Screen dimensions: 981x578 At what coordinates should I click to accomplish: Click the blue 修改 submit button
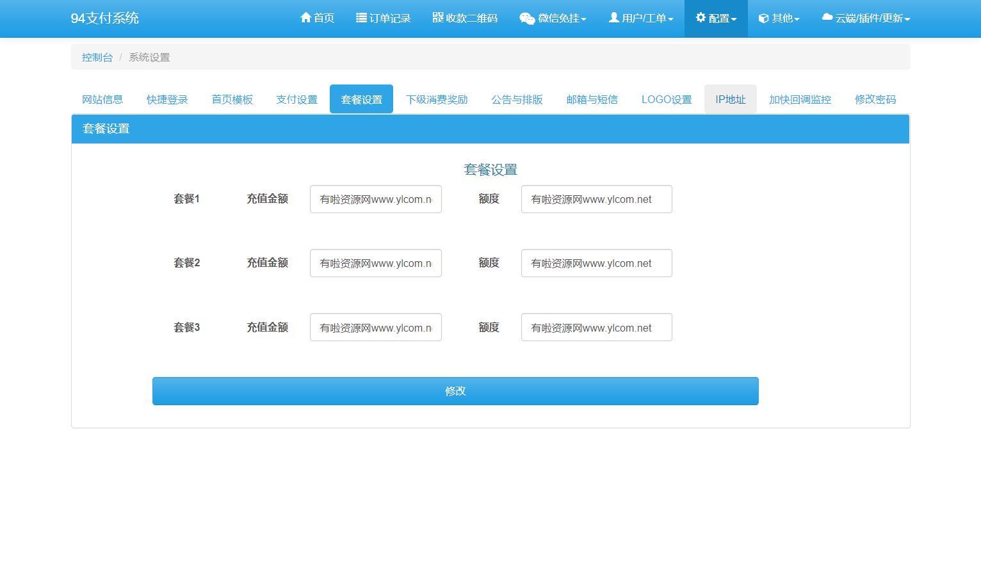[455, 391]
